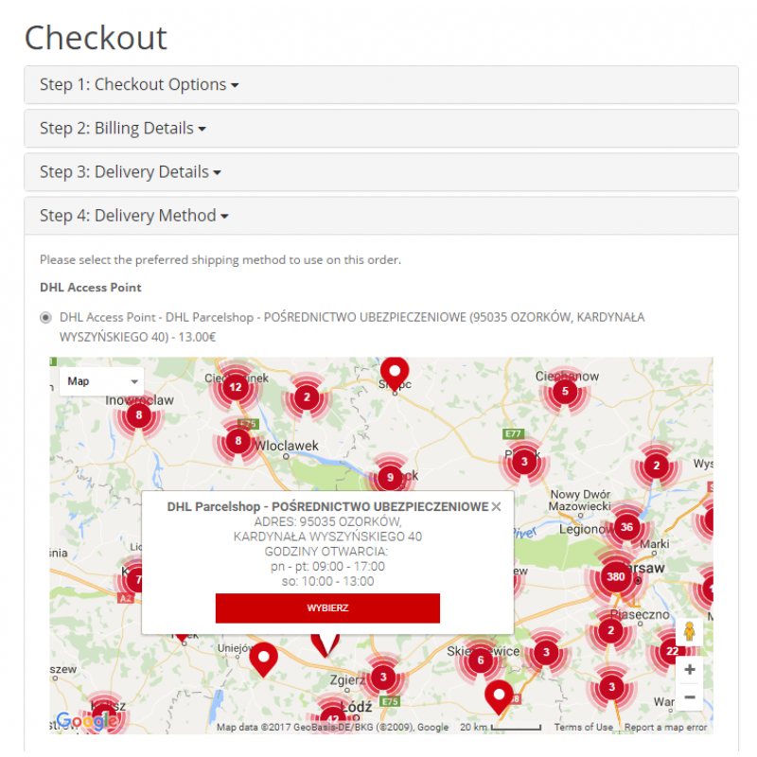This screenshot has width=757, height=757.
Task: Click the 6 cluster marker at Skierniewice
Action: coord(481,660)
